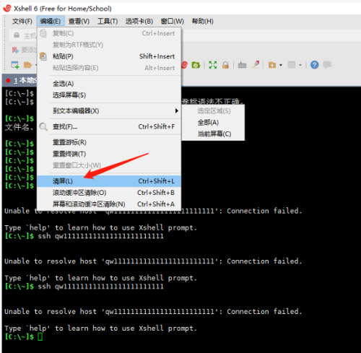Choose 选择屏幕(S) menu entry
The image size is (361, 353).
click(109, 95)
